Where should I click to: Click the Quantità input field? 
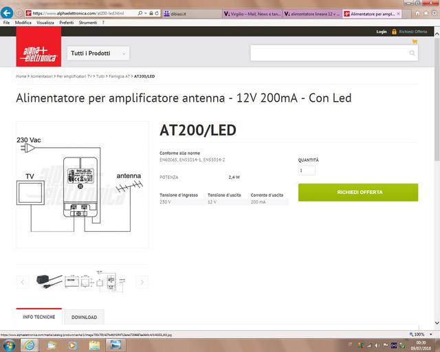tap(307, 170)
